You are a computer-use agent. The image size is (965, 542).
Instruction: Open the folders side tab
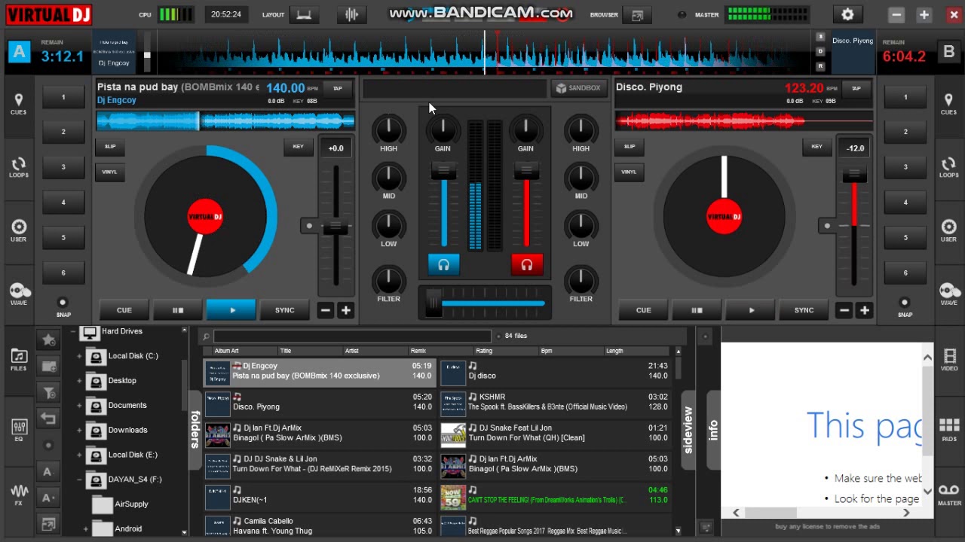195,430
